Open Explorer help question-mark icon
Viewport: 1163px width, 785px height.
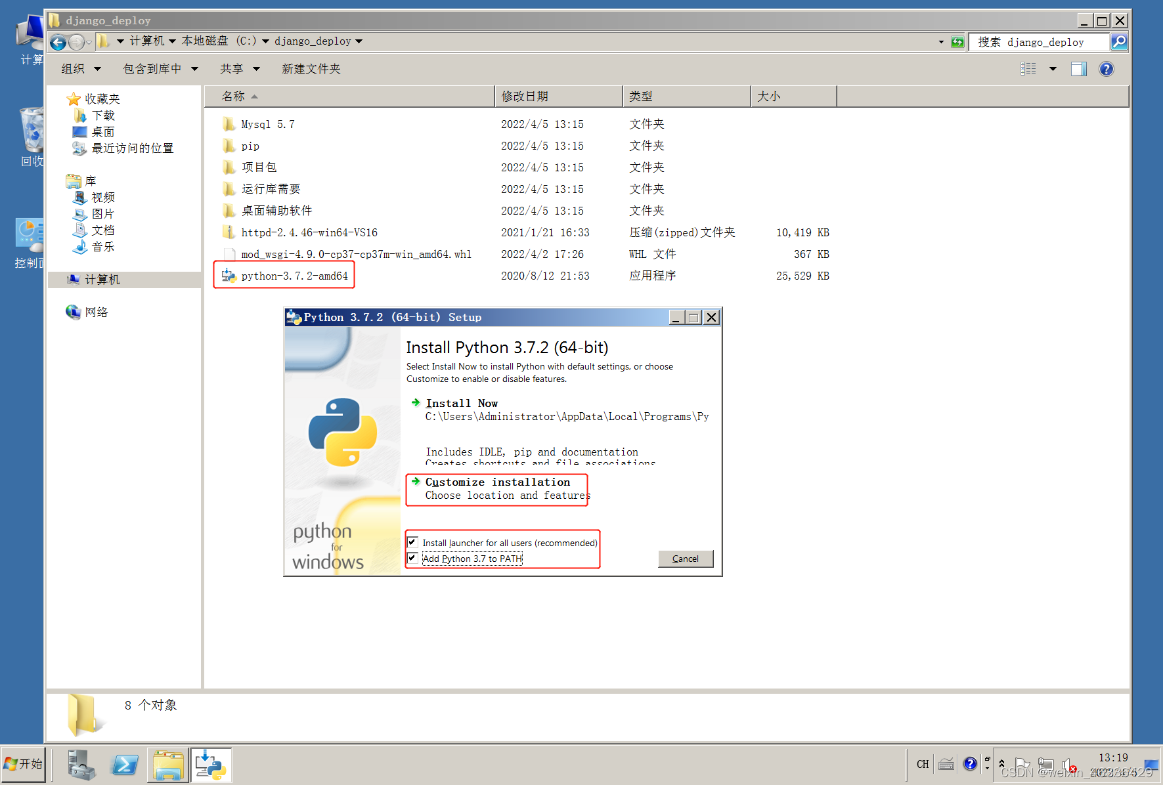tap(1107, 69)
